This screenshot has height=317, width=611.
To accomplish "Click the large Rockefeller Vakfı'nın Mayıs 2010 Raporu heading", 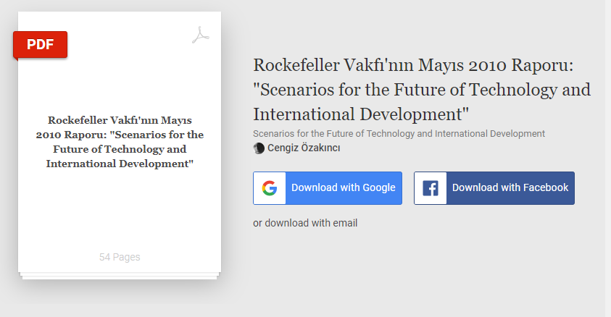I will [x=422, y=90].
